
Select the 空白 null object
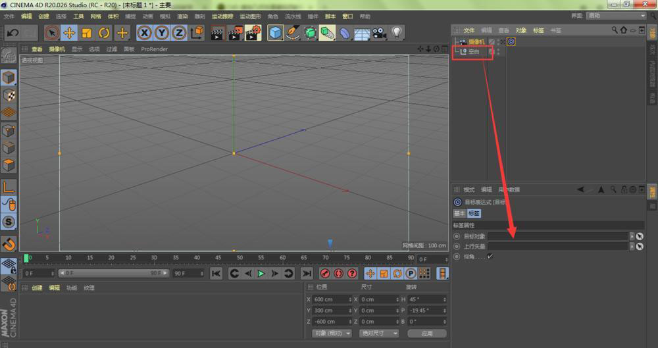pos(474,51)
